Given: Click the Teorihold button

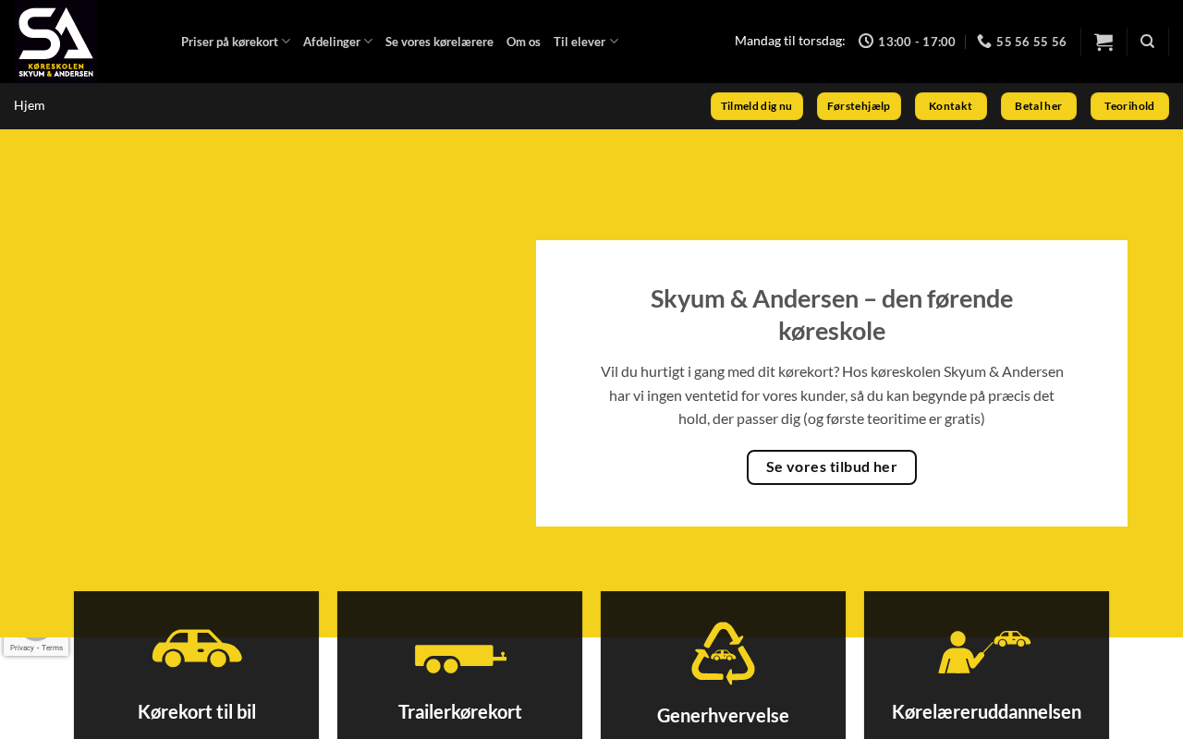Looking at the screenshot, I should pos(1129,106).
